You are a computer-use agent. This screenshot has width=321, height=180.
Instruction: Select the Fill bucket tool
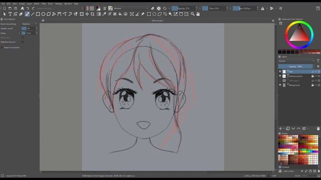[120, 14]
